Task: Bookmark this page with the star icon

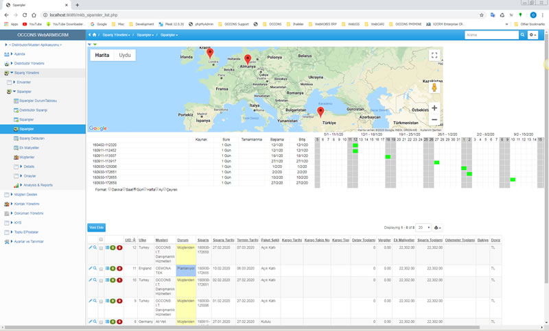Action: [482, 15]
